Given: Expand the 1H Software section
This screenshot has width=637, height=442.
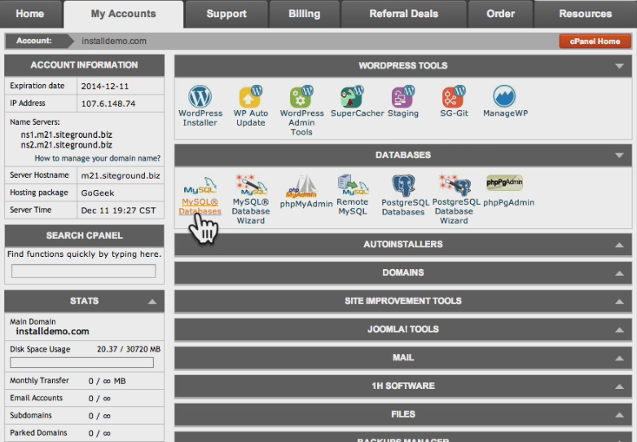Looking at the screenshot, I should [403, 386].
